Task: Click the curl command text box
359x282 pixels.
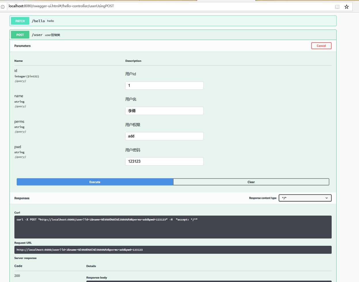Action: pos(173,227)
